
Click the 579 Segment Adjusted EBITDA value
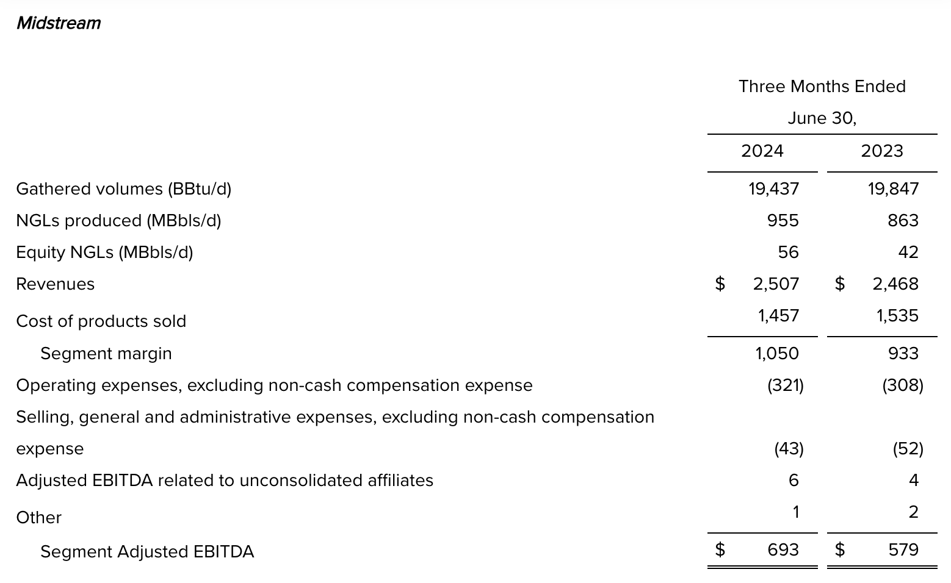point(903,550)
